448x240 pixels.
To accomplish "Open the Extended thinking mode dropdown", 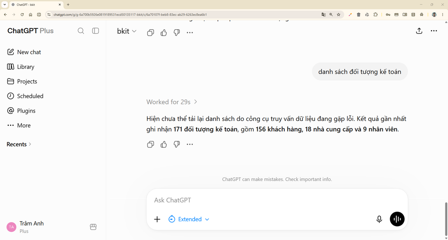I will point(189,219).
